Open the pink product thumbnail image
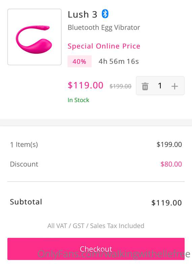The height and width of the screenshot is (269, 192). (x=34, y=37)
